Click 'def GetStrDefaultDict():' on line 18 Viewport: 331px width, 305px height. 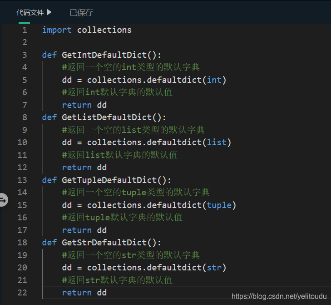[102, 242]
